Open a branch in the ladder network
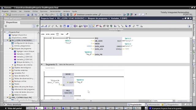 pos(62,34)
